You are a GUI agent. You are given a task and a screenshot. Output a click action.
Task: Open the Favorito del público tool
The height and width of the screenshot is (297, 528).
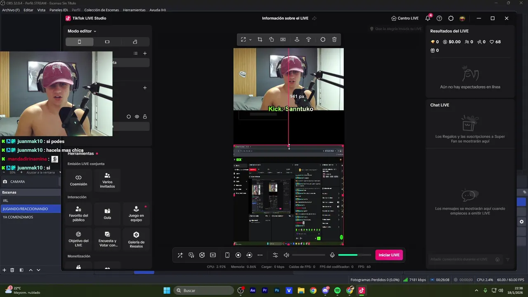[x=78, y=214]
